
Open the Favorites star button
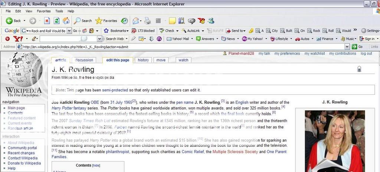[106, 21]
